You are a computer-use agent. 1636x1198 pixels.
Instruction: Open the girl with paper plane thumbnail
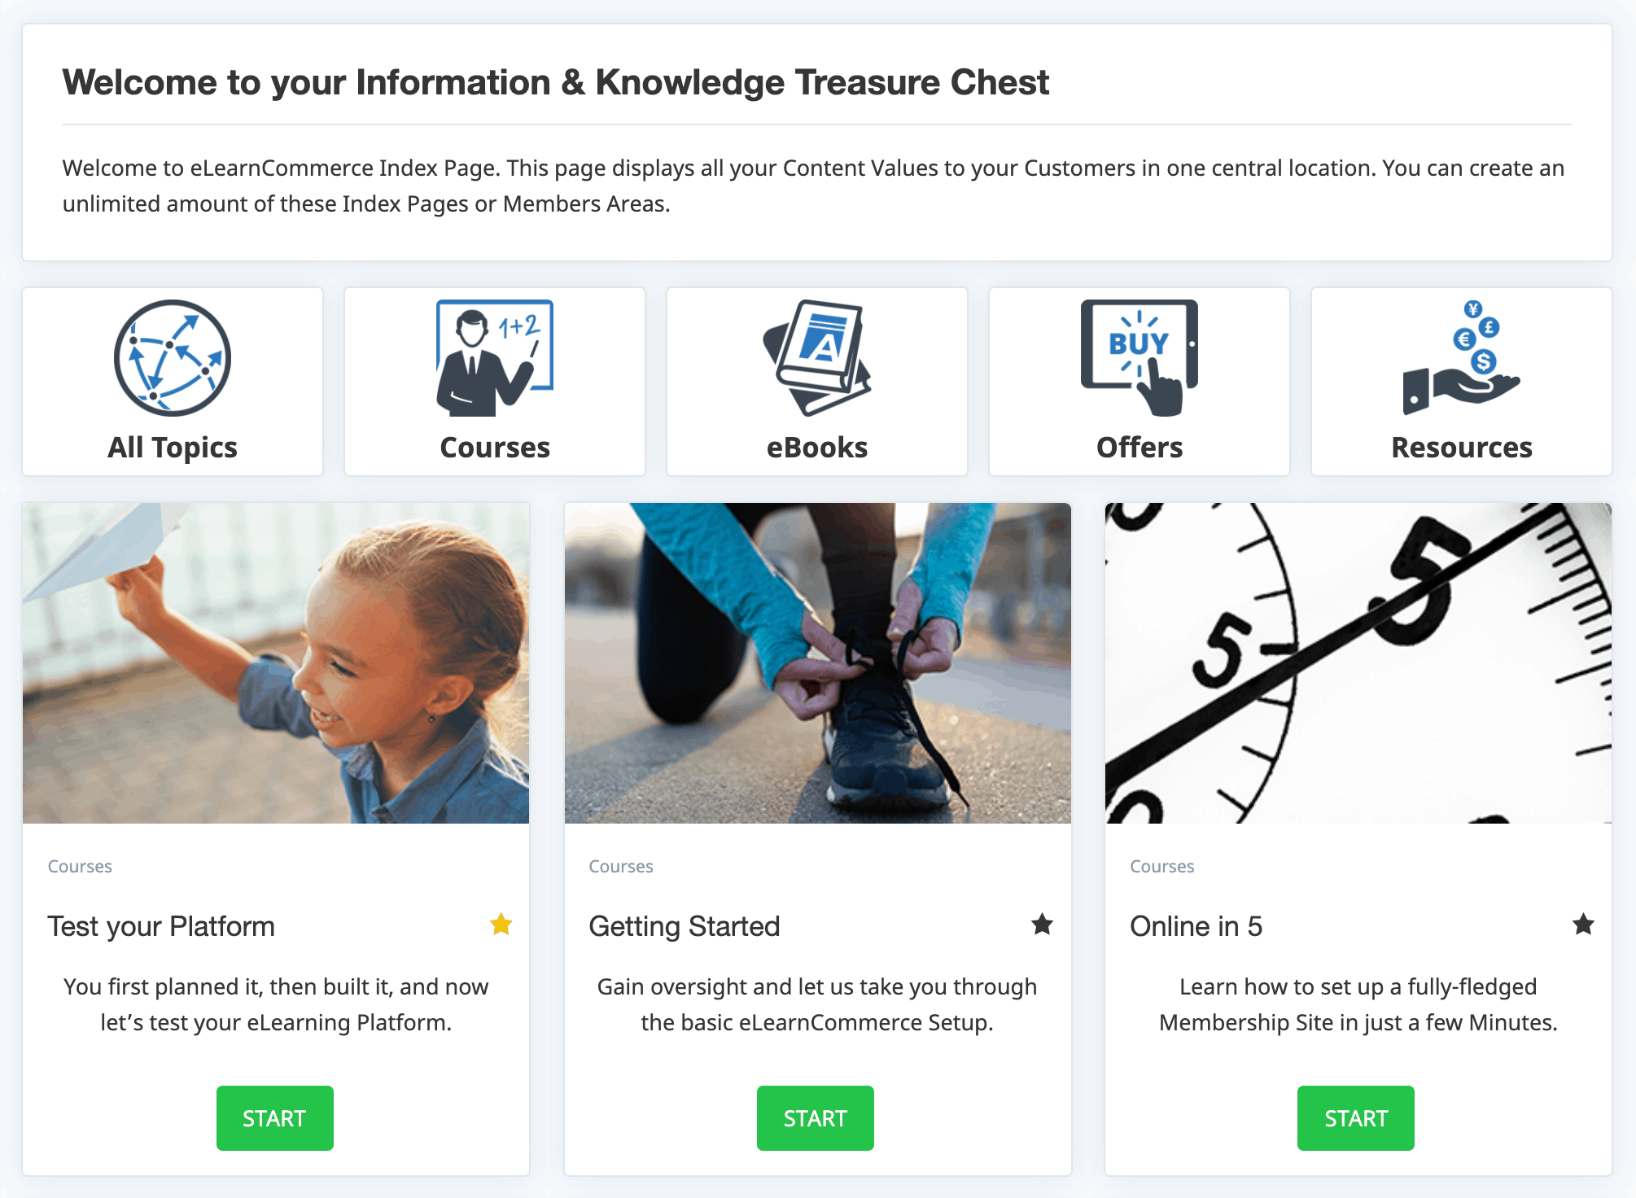[x=276, y=663]
